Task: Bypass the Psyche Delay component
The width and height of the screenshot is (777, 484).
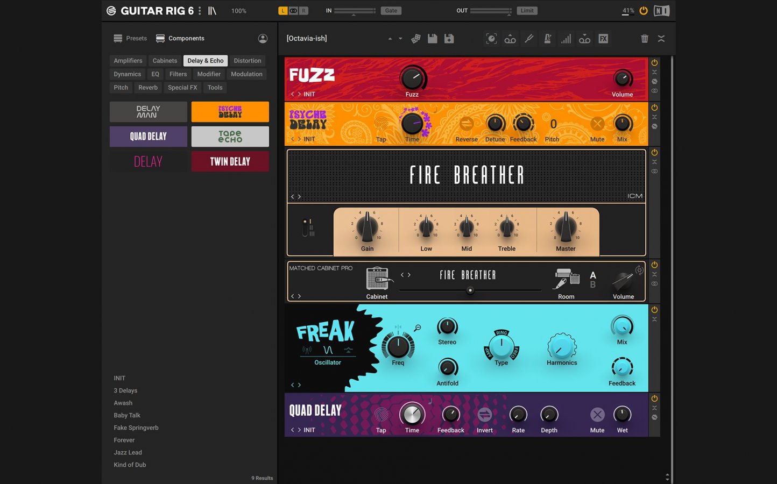Action: [x=654, y=125]
